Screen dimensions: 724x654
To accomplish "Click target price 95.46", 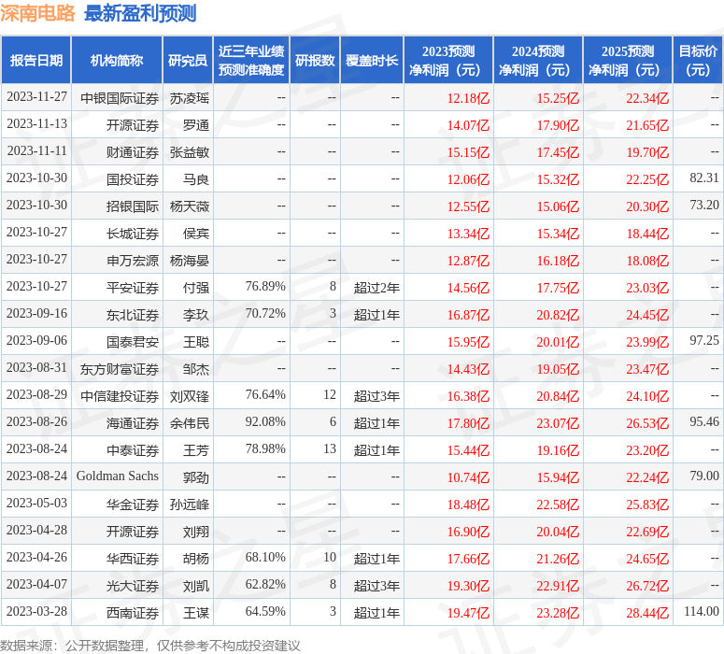I will click(704, 421).
